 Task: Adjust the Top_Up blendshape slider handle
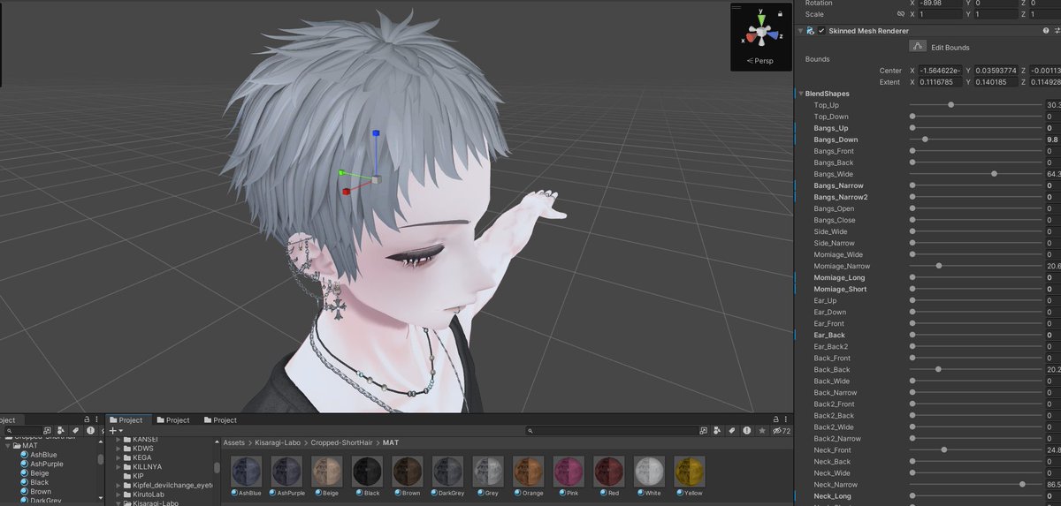pyautogui.click(x=950, y=105)
